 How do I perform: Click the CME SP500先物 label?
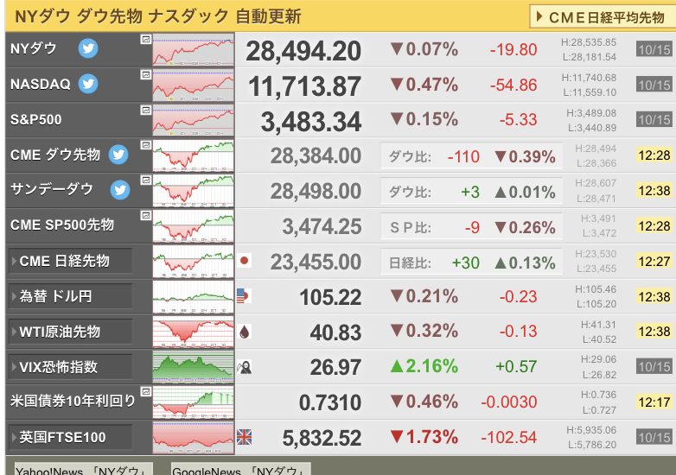(62, 225)
